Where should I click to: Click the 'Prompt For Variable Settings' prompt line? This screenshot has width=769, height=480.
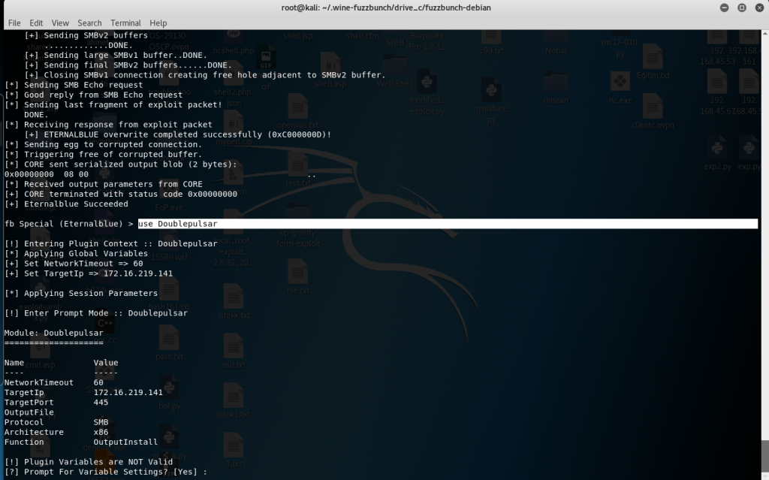pyautogui.click(x=105, y=472)
